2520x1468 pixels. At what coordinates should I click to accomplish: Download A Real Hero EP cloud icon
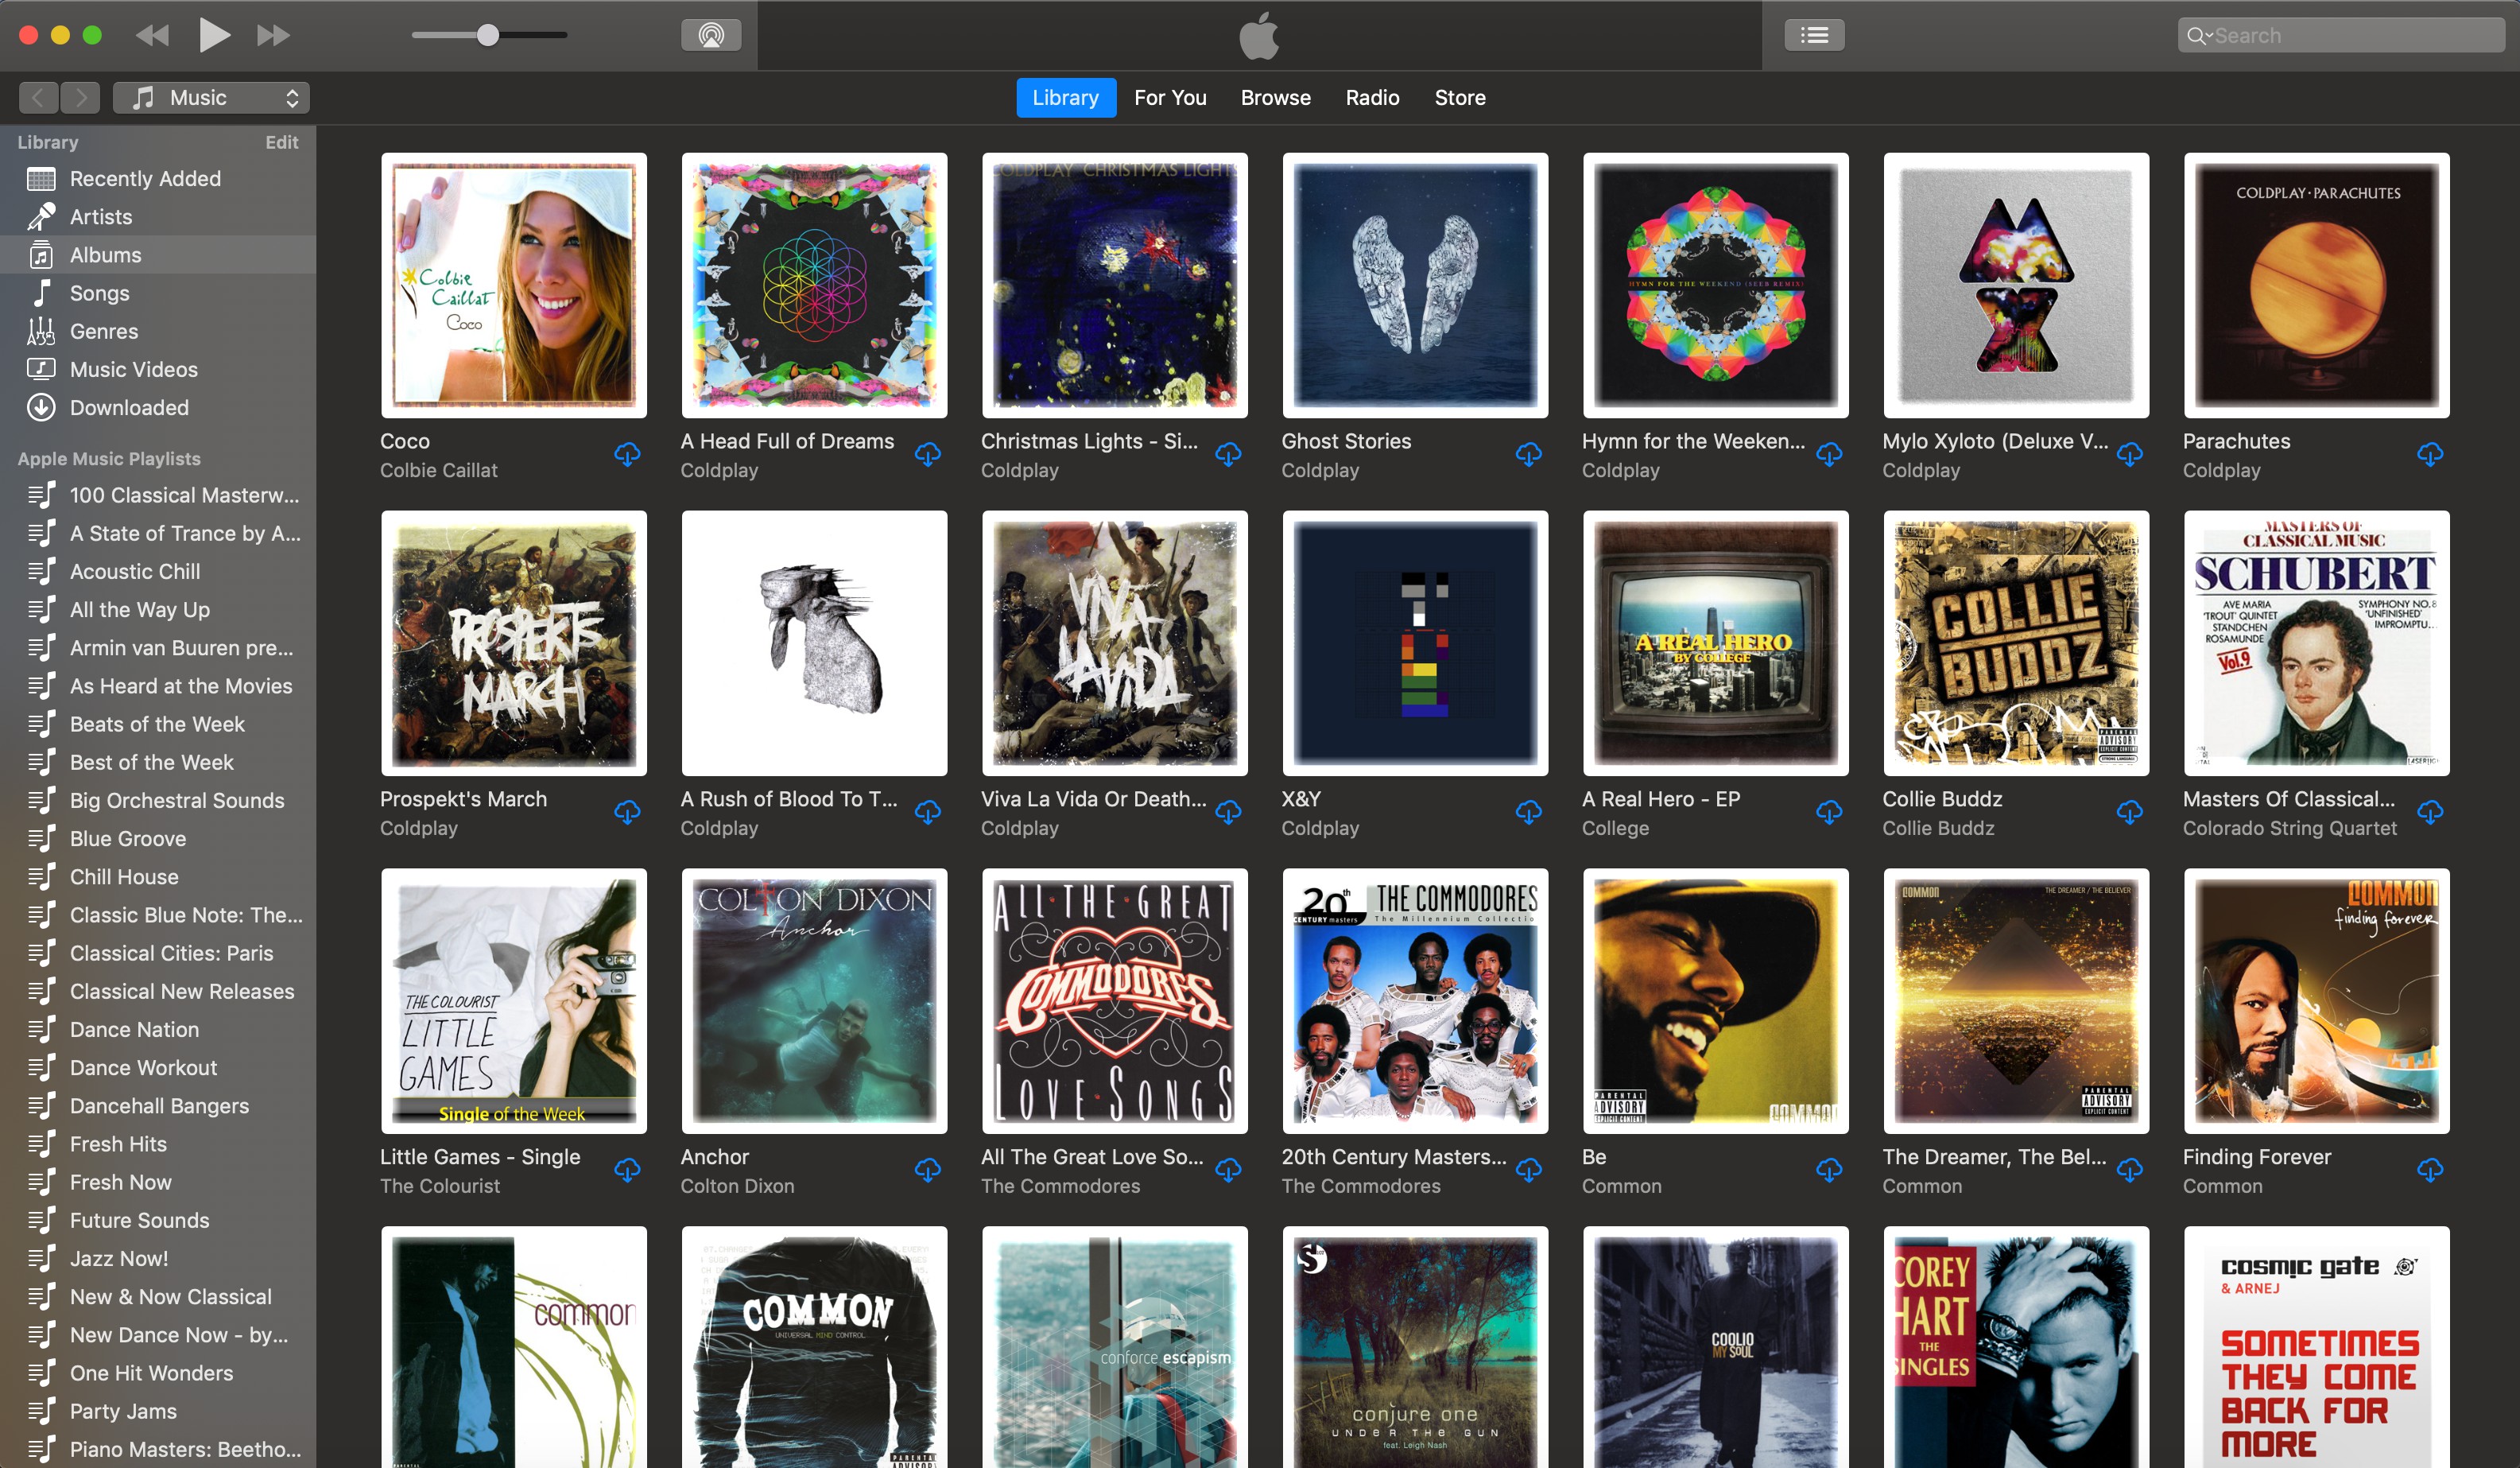[1829, 812]
